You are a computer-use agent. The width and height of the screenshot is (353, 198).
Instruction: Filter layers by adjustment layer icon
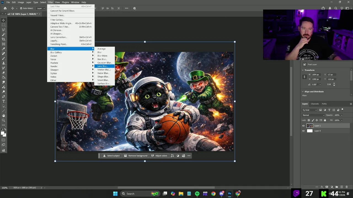coord(325,110)
